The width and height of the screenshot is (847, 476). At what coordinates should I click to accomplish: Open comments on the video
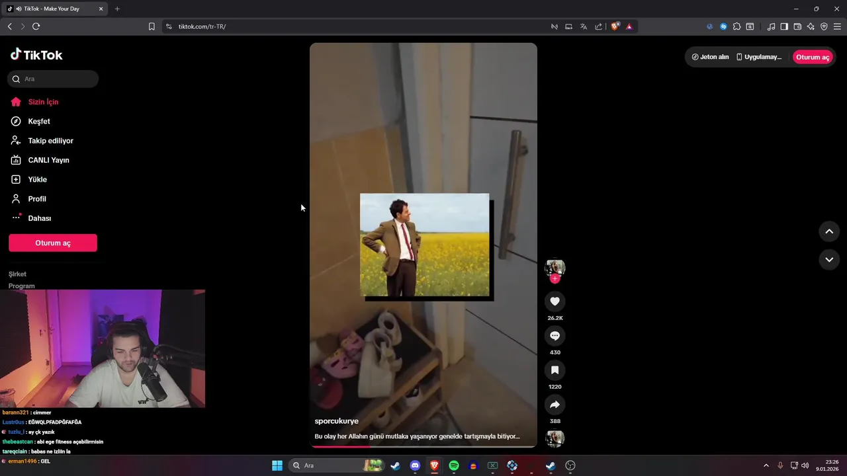pyautogui.click(x=555, y=336)
